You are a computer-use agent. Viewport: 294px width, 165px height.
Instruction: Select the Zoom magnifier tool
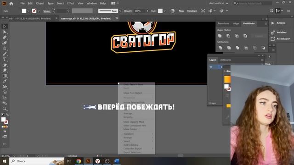tap(5, 109)
